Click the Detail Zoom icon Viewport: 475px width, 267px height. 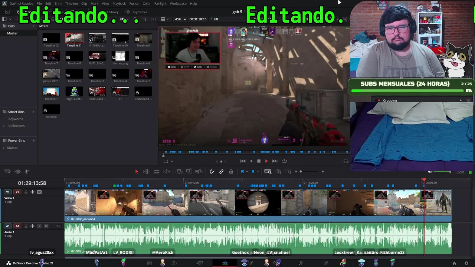[x=279, y=171]
